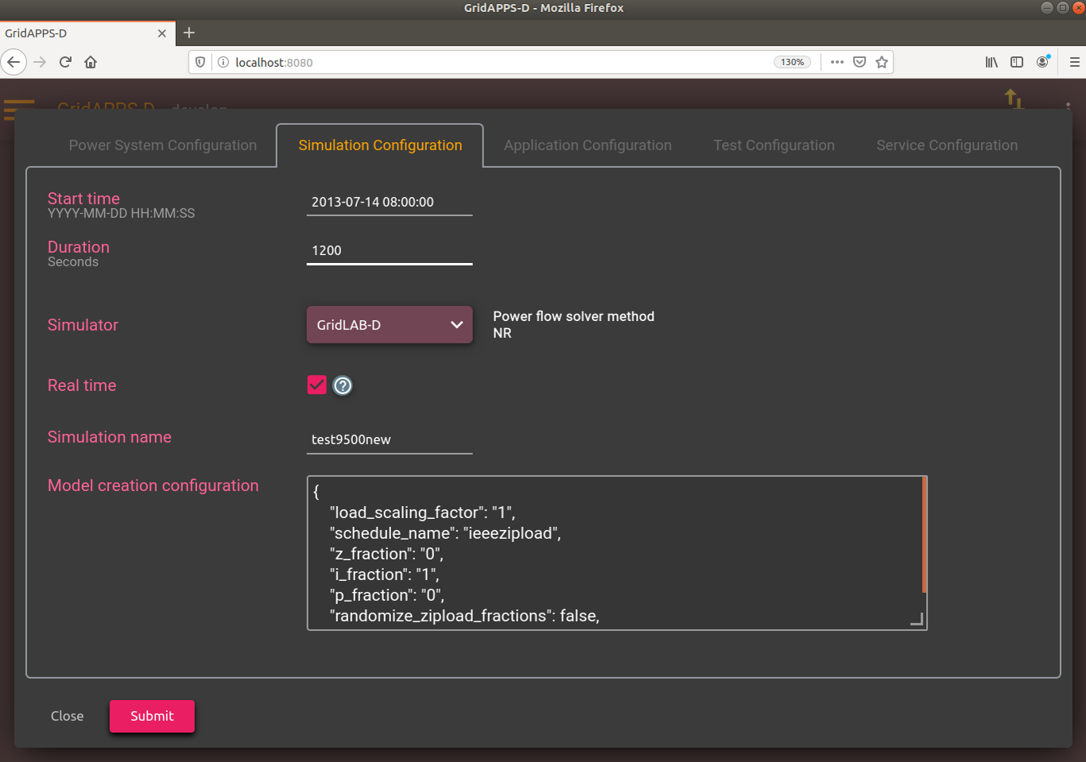Open a new browser tab

point(188,33)
